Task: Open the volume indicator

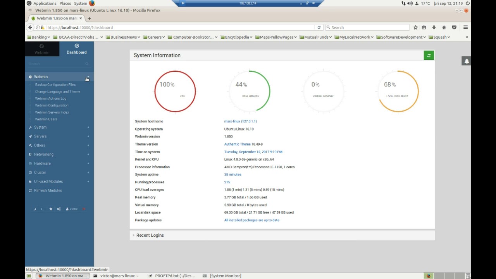Action: (x=410, y=3)
